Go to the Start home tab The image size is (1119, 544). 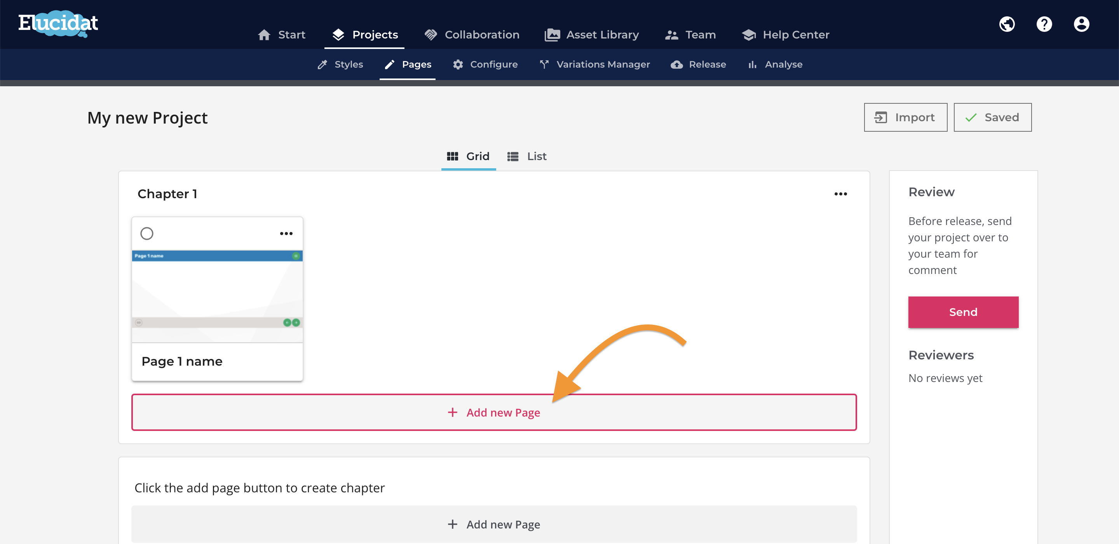(281, 35)
